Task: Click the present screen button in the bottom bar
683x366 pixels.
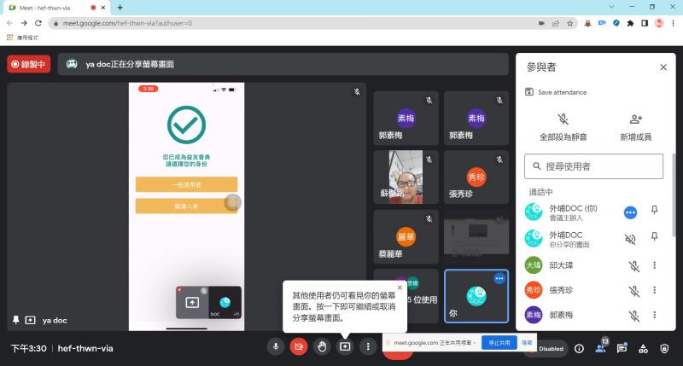Action: point(345,347)
